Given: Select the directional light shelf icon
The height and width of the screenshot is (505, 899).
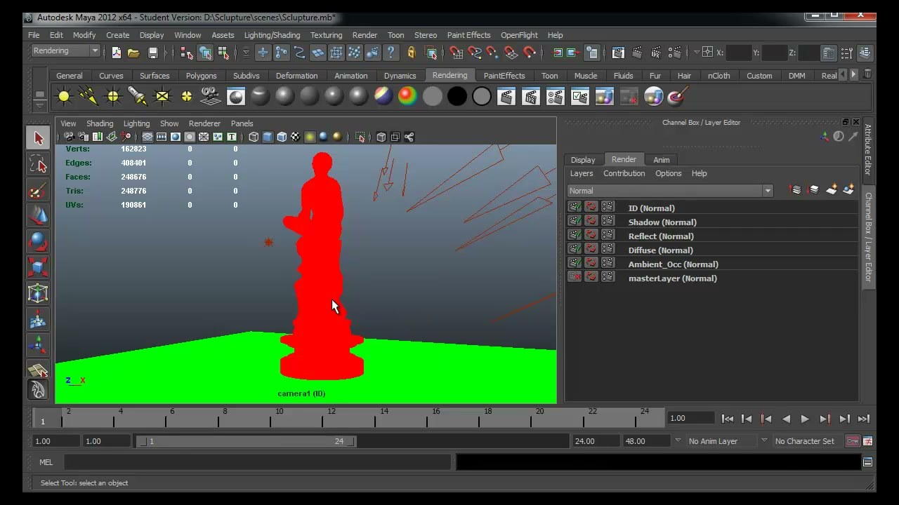Looking at the screenshot, I should pyautogui.click(x=88, y=96).
